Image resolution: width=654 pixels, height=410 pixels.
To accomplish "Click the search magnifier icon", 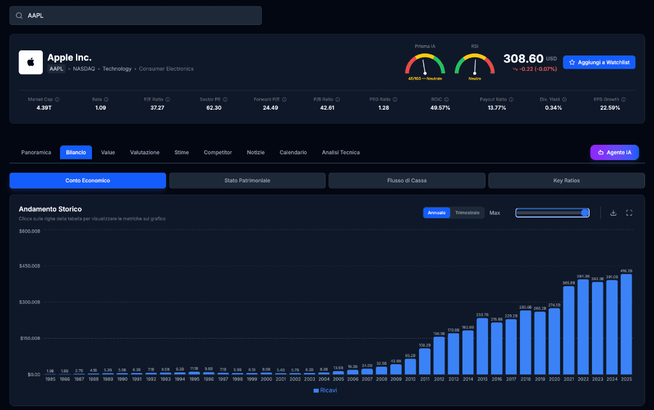I will pos(19,15).
